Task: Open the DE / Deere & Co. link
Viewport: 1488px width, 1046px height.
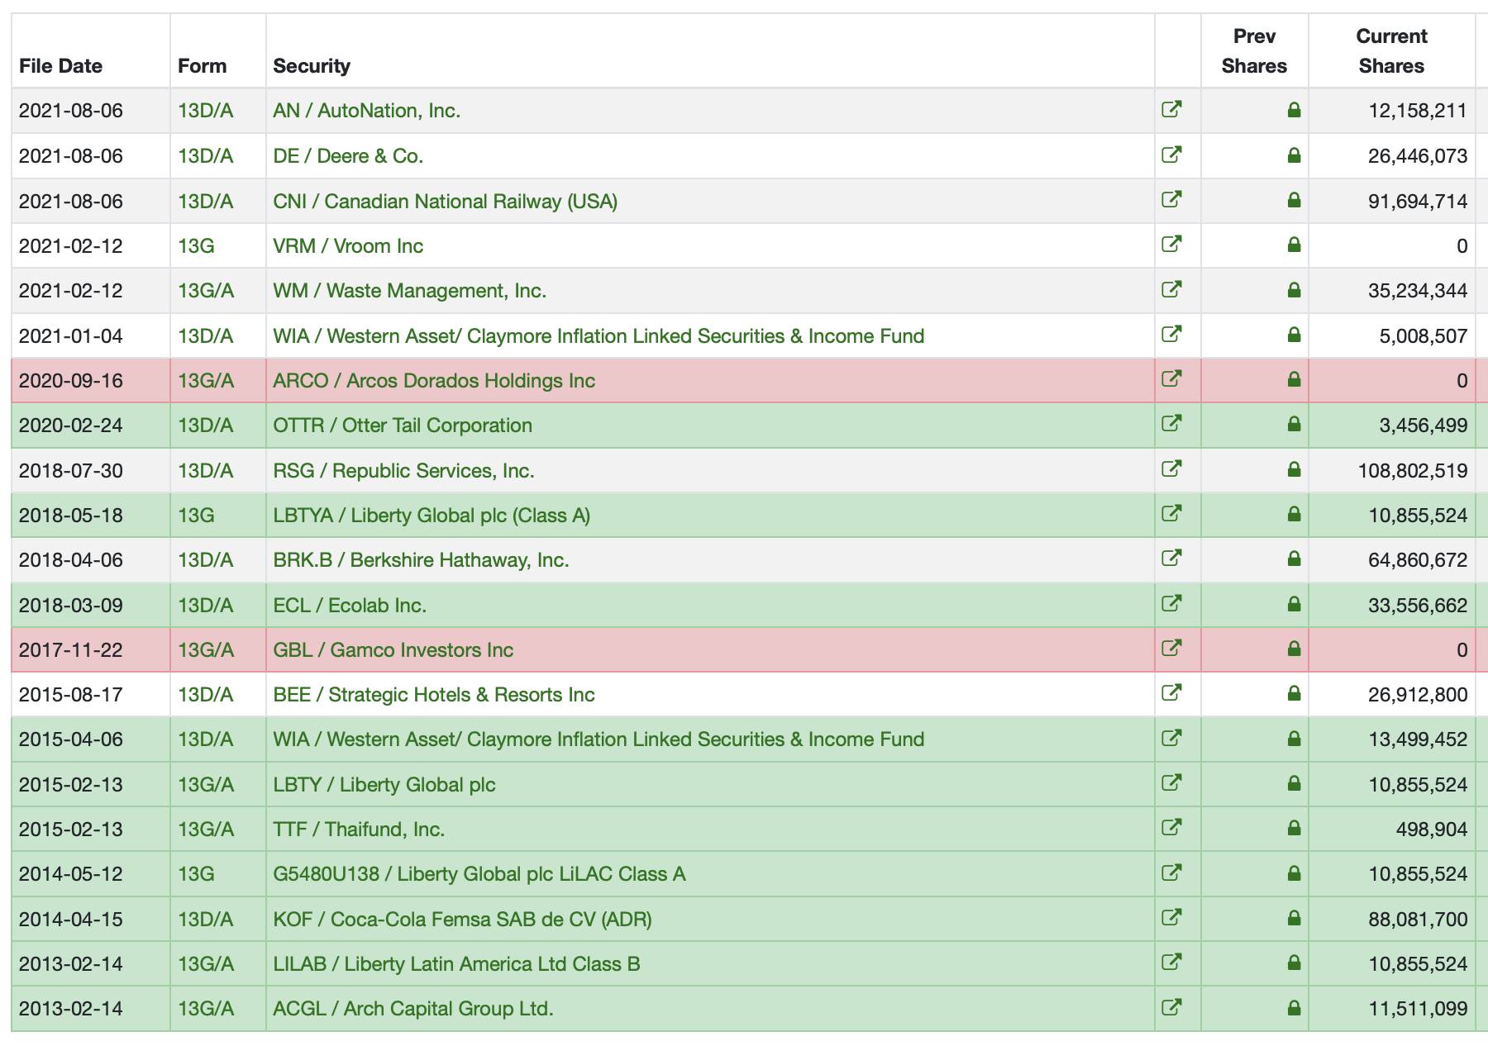Action: coord(348,156)
